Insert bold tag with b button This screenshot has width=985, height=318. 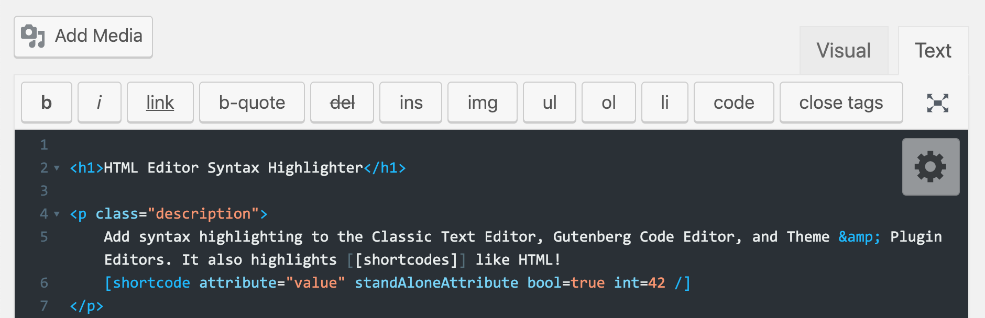click(47, 103)
